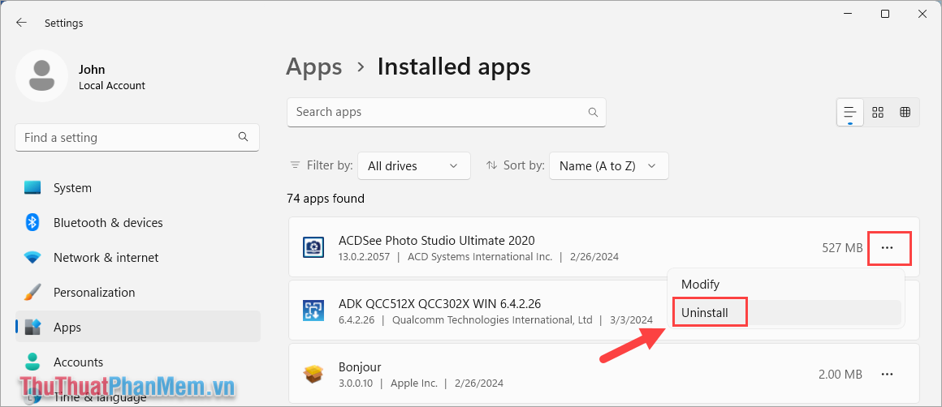Switch to grid view layout
Viewport: 942px width, 407px height.
pyautogui.click(x=878, y=112)
